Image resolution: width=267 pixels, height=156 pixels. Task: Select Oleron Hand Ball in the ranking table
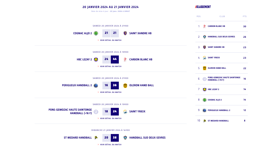(217, 68)
